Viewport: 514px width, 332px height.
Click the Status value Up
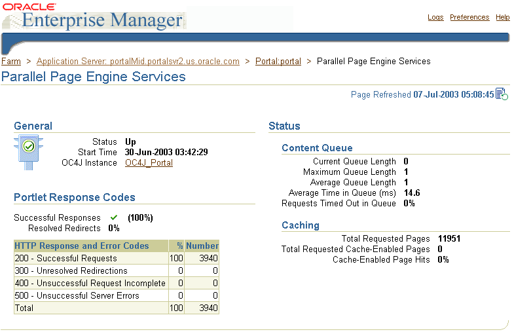[130, 141]
